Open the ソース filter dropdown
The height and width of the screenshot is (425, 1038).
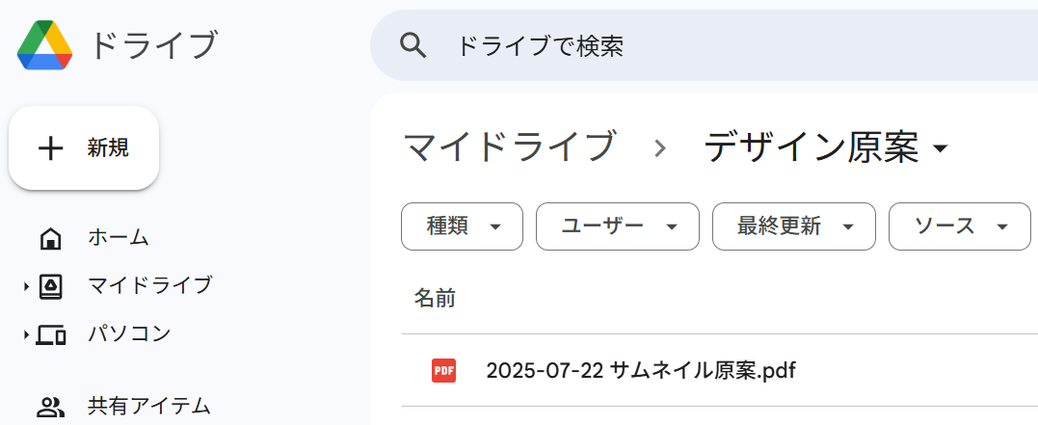pos(959,226)
